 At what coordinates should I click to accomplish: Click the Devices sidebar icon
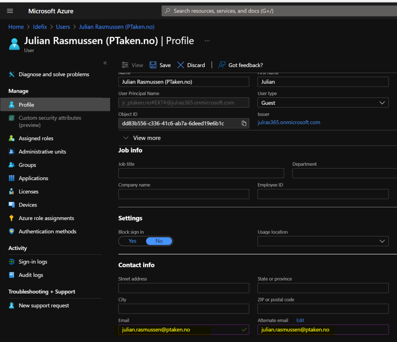pos(11,205)
